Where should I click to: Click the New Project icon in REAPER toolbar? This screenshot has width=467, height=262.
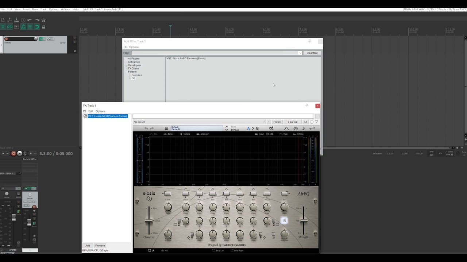(3, 20)
